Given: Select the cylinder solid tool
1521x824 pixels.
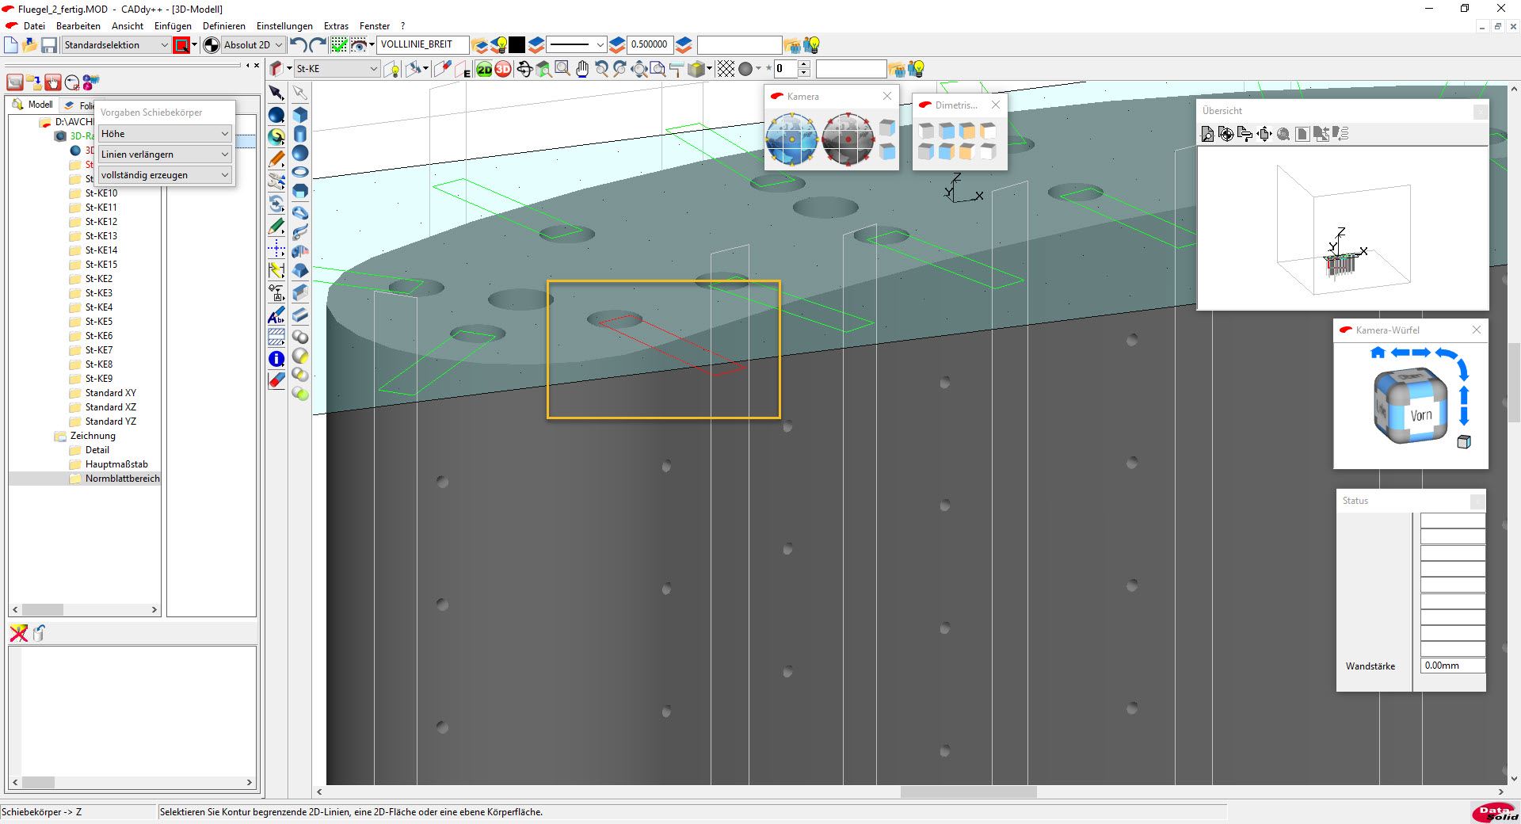Looking at the screenshot, I should tap(300, 134).
